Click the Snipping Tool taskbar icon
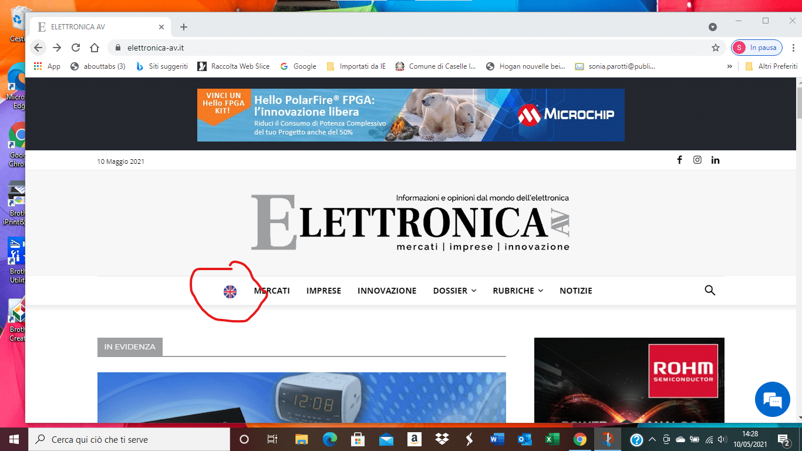Image resolution: width=802 pixels, height=451 pixels. [x=608, y=439]
